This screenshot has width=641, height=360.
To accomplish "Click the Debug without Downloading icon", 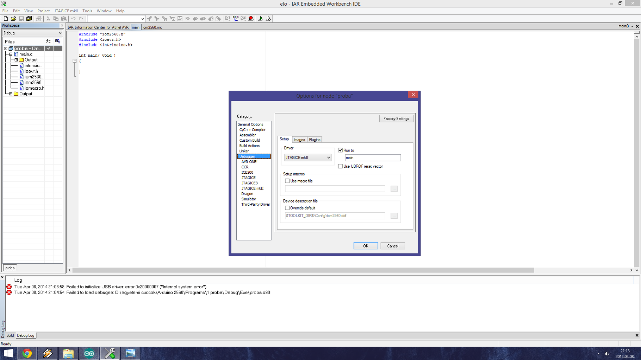I will (268, 19).
